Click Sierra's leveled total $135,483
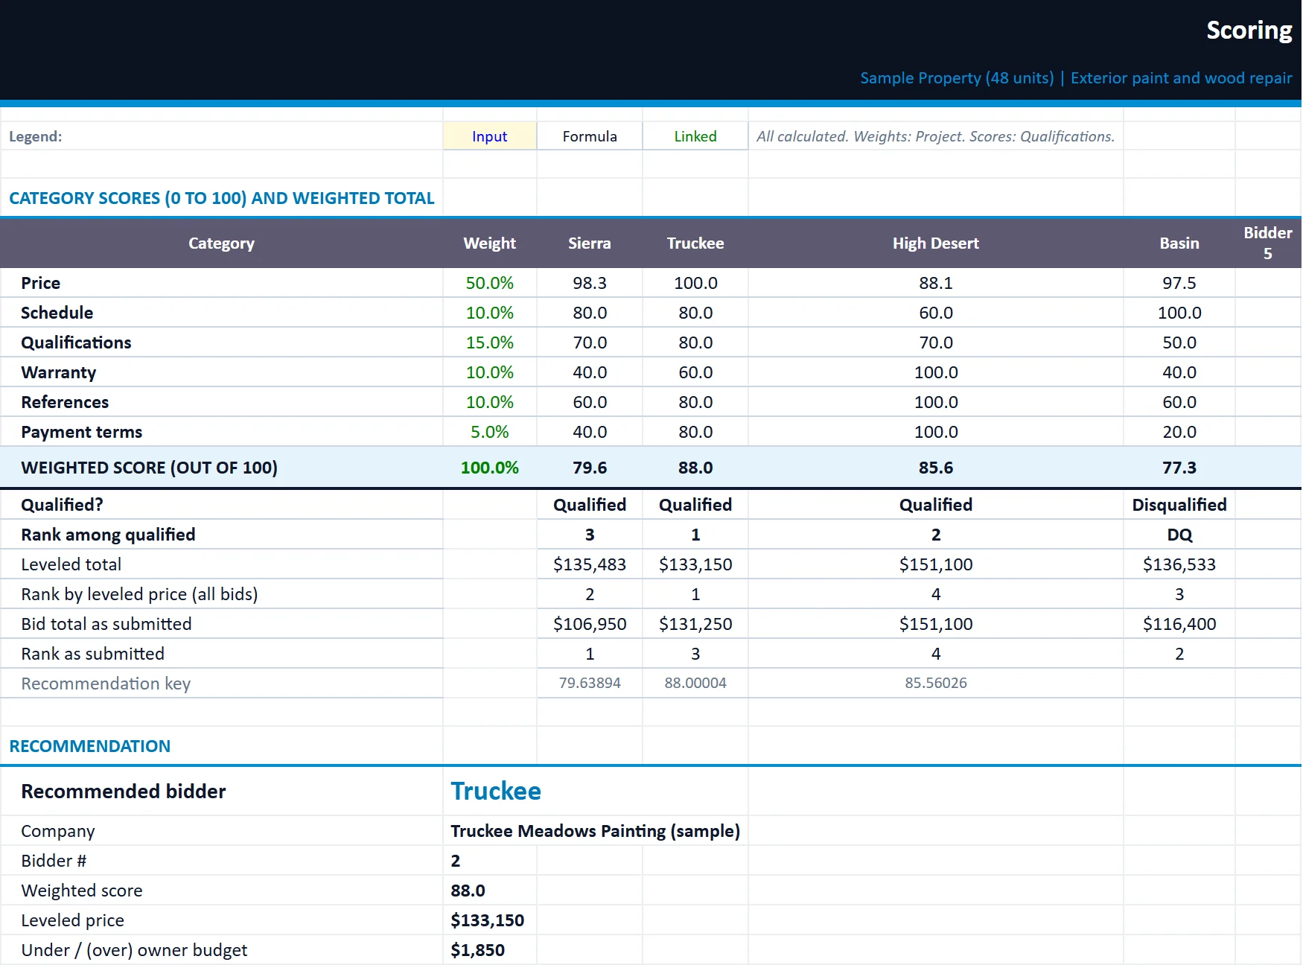The image size is (1303, 965). coord(590,564)
